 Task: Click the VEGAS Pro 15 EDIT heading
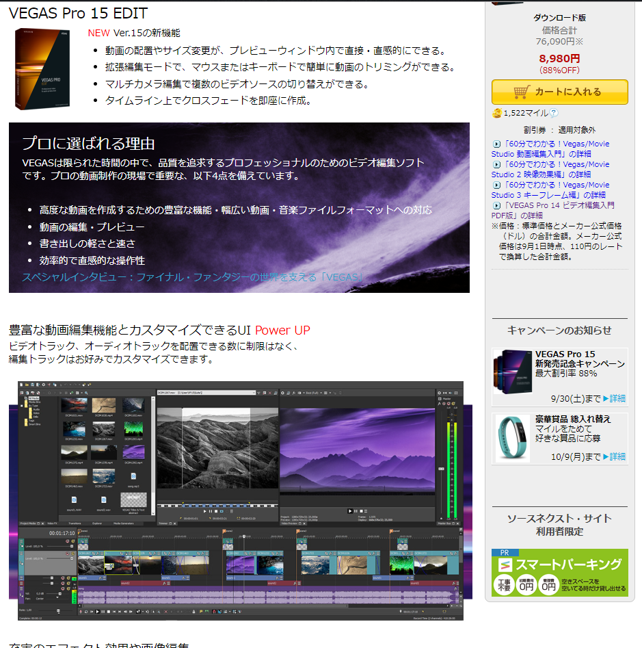coord(78,13)
